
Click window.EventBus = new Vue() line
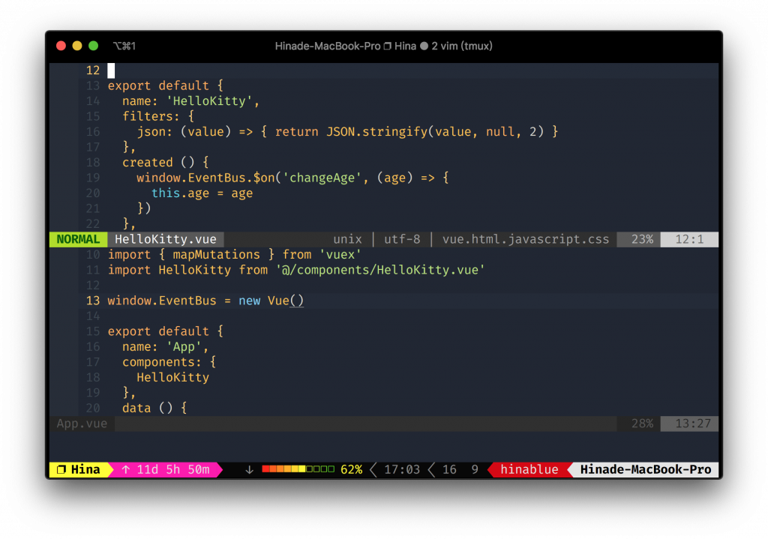coord(205,301)
